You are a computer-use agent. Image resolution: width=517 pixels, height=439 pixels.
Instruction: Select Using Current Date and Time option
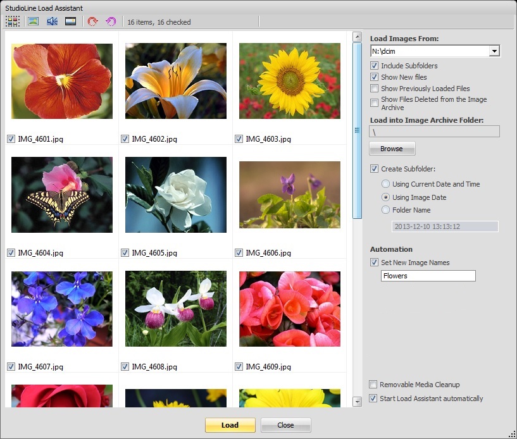[x=385, y=184]
